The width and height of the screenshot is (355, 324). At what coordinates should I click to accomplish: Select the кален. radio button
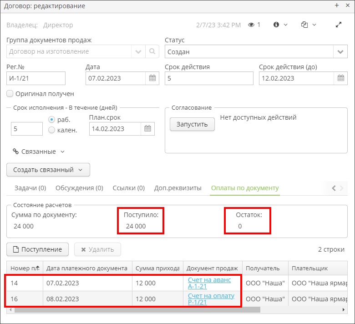51,130
